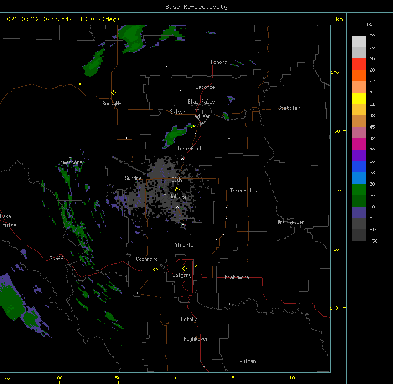This screenshot has height=384, width=393.
Task: Select the yellow diamond marker below Cochrane
Action: coord(155,269)
